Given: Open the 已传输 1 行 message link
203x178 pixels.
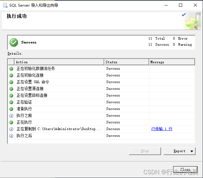Looking at the screenshot, I should (x=162, y=129).
